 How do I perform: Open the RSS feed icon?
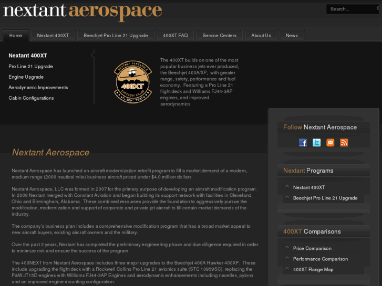344,142
